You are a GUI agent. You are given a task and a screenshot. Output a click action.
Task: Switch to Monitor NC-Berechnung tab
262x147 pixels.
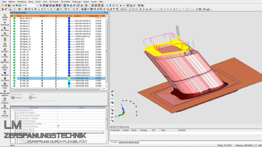(129, 142)
